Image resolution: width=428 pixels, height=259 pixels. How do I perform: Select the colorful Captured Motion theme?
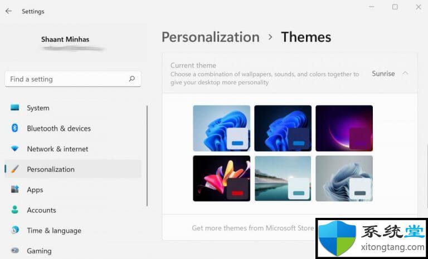[221, 178]
